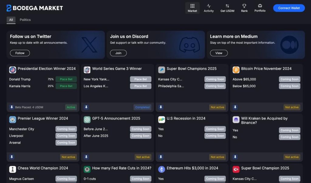Pin the Bitcoin Price November market
The height and width of the screenshot is (183, 311).
click(x=235, y=107)
